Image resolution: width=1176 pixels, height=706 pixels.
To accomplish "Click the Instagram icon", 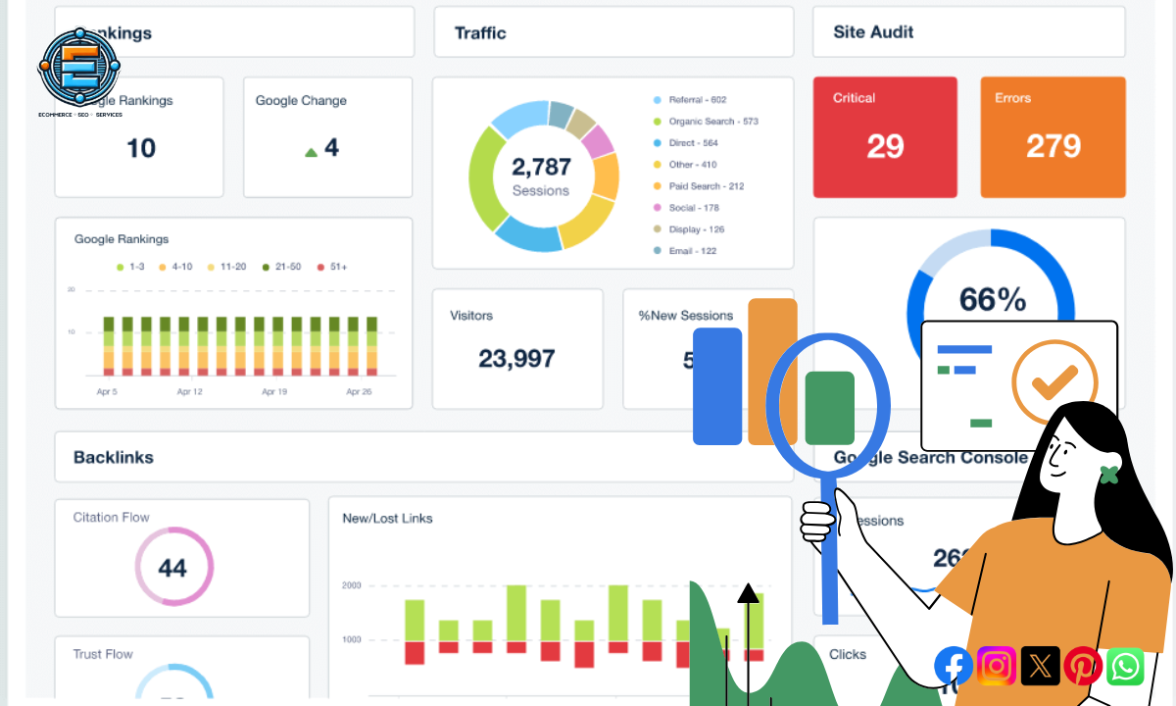I will (x=996, y=666).
